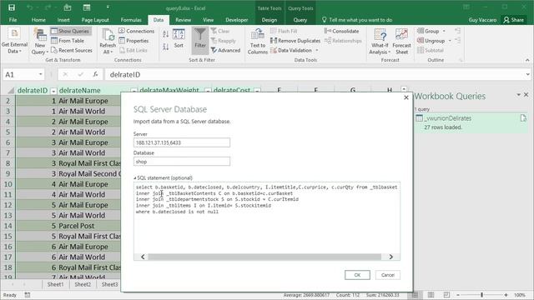
Task: Open Table Tools Design tab
Action: point(269,20)
